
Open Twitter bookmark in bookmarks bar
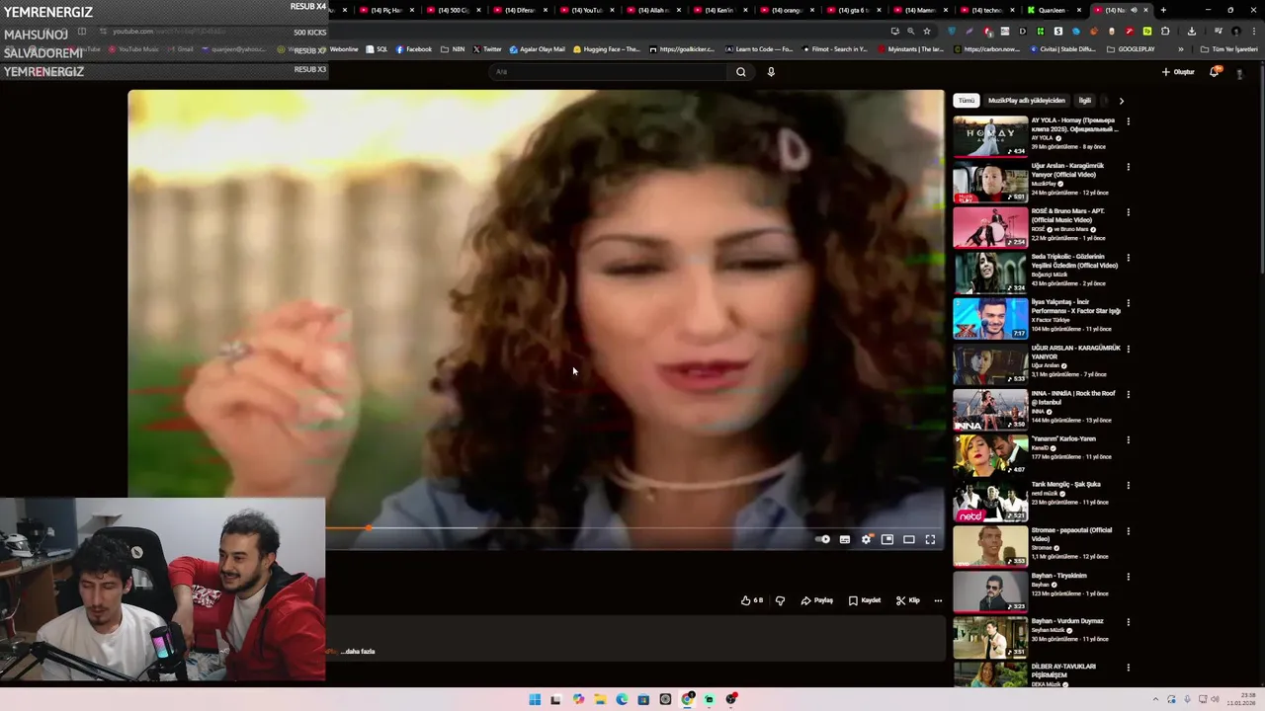coord(487,49)
